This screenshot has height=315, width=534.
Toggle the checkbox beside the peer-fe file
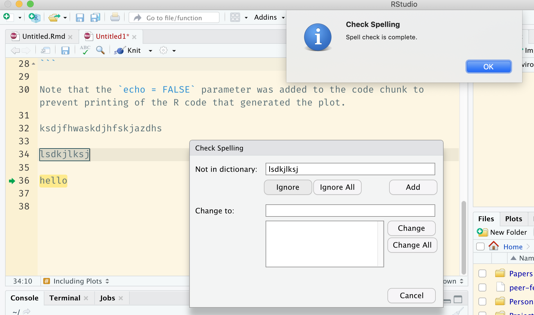tap(482, 287)
